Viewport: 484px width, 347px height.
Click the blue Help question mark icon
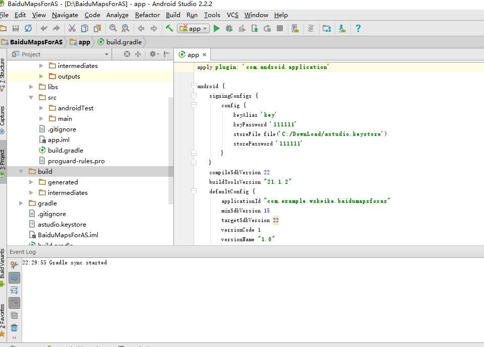(x=358, y=28)
